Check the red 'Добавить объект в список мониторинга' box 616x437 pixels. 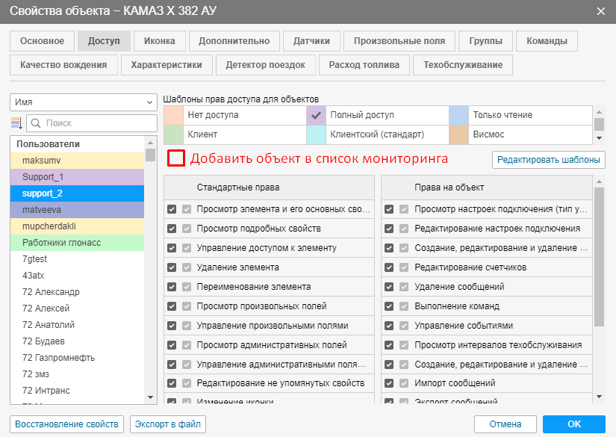tap(176, 158)
